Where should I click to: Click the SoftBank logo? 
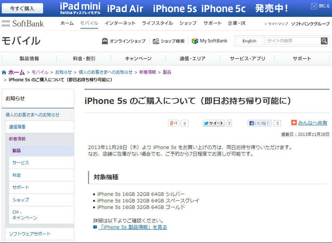23,23
